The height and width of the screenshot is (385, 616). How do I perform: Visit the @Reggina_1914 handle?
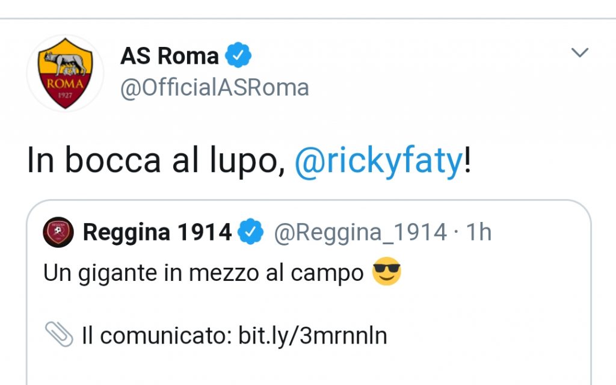[361, 232]
